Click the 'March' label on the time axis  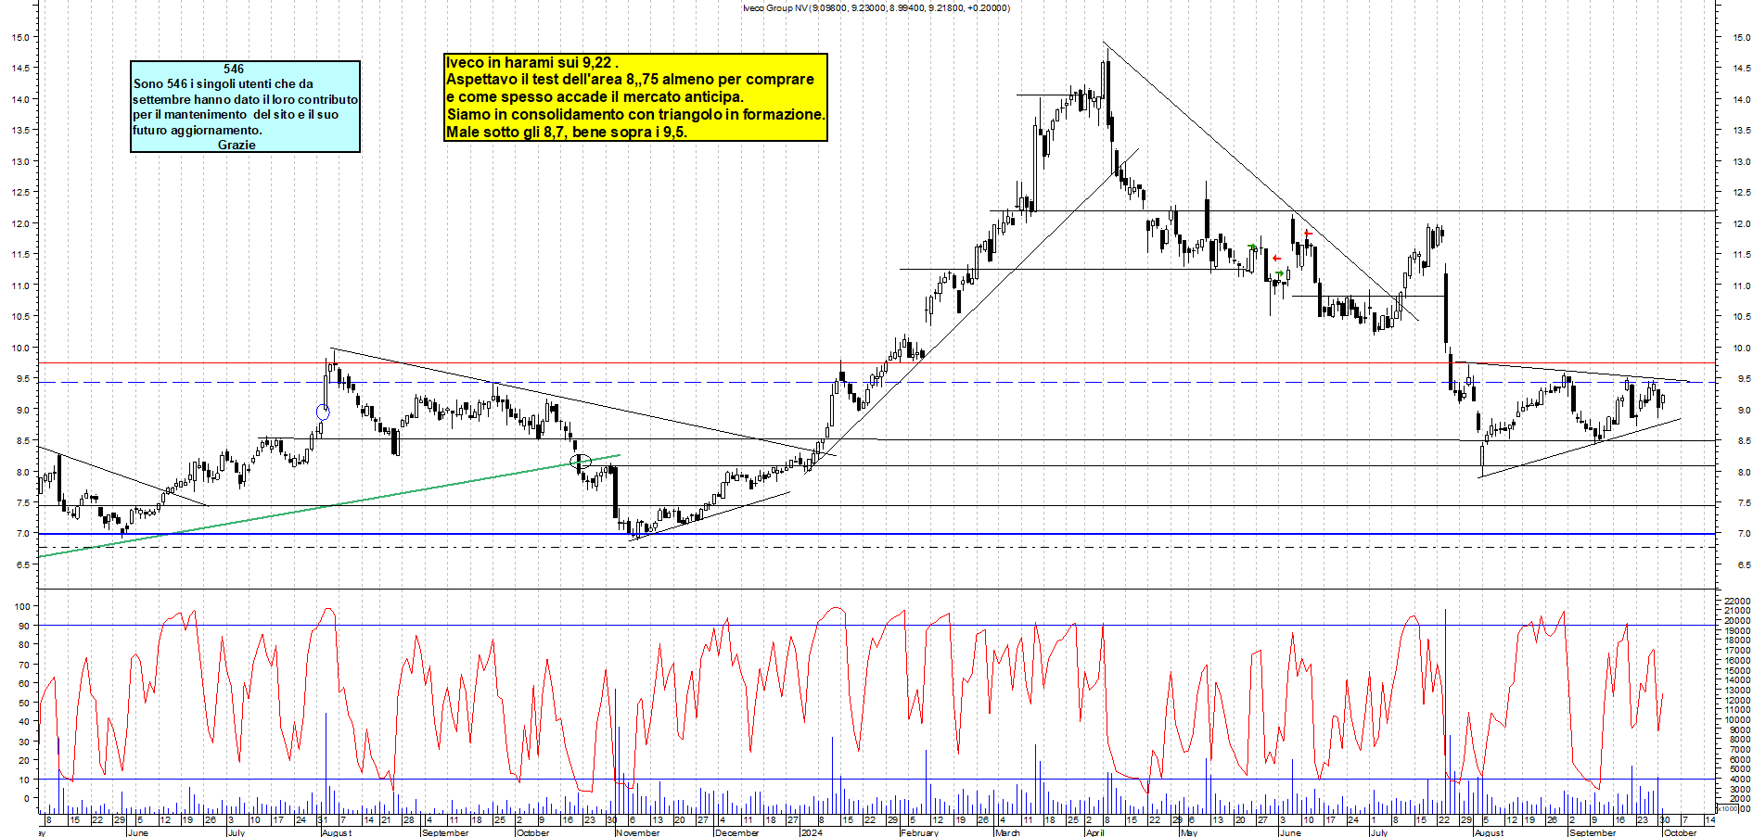(x=1007, y=832)
